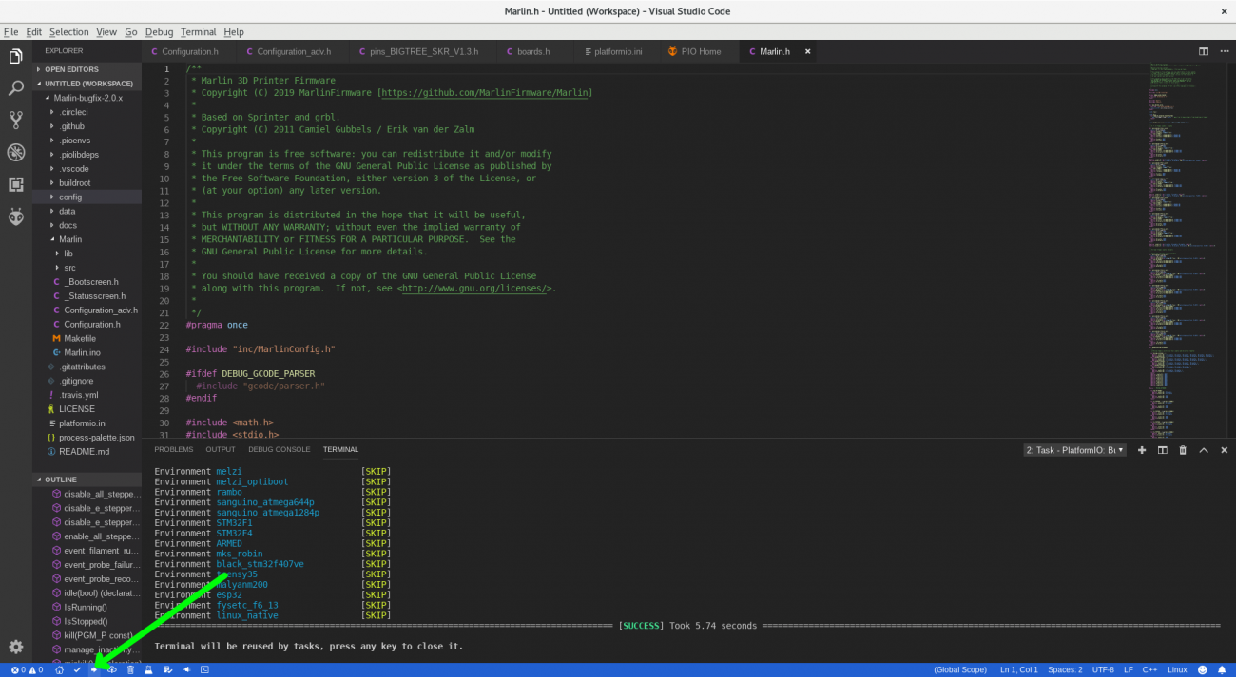Open the editor More Actions menu
This screenshot has width=1236, height=677.
click(x=1224, y=51)
